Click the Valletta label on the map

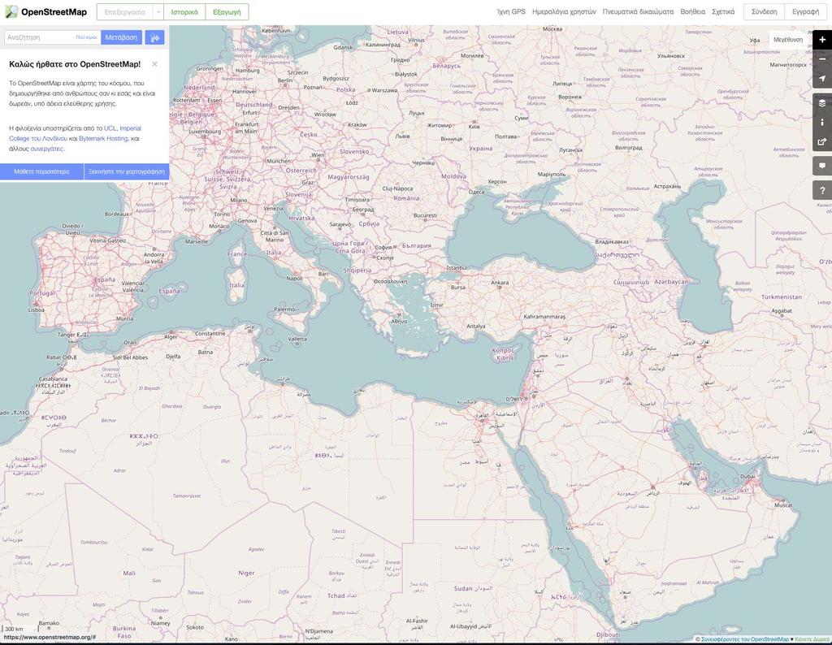click(x=297, y=339)
